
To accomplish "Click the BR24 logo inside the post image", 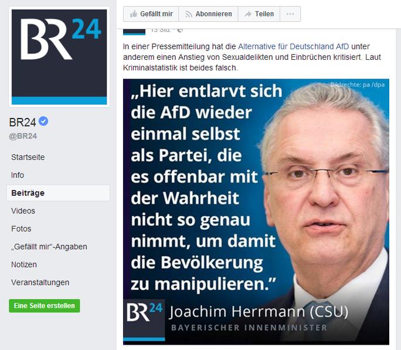I will pyautogui.click(x=144, y=320).
